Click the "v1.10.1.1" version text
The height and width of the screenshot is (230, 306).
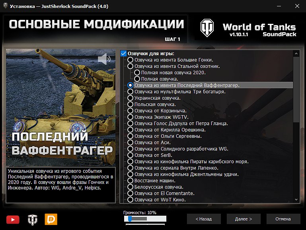tap(239, 35)
